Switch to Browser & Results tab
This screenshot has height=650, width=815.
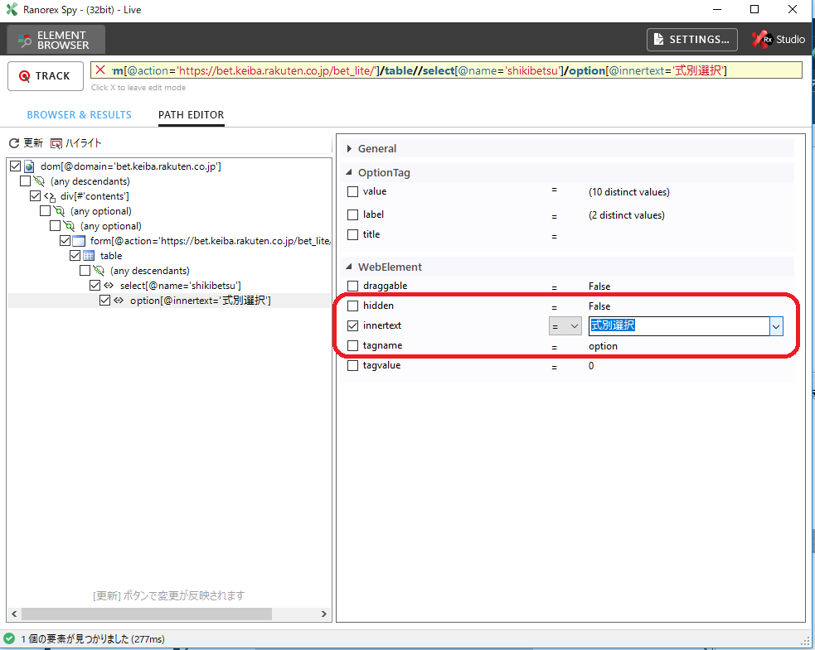pos(79,115)
